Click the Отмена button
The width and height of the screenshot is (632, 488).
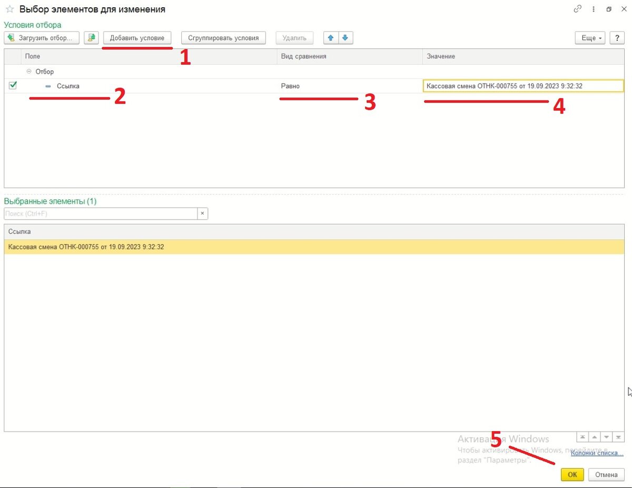606,474
